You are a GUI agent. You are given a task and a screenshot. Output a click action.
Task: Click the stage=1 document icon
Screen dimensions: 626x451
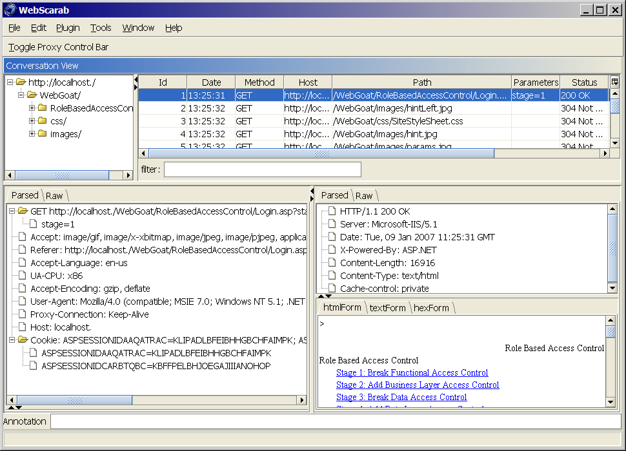[x=34, y=224]
